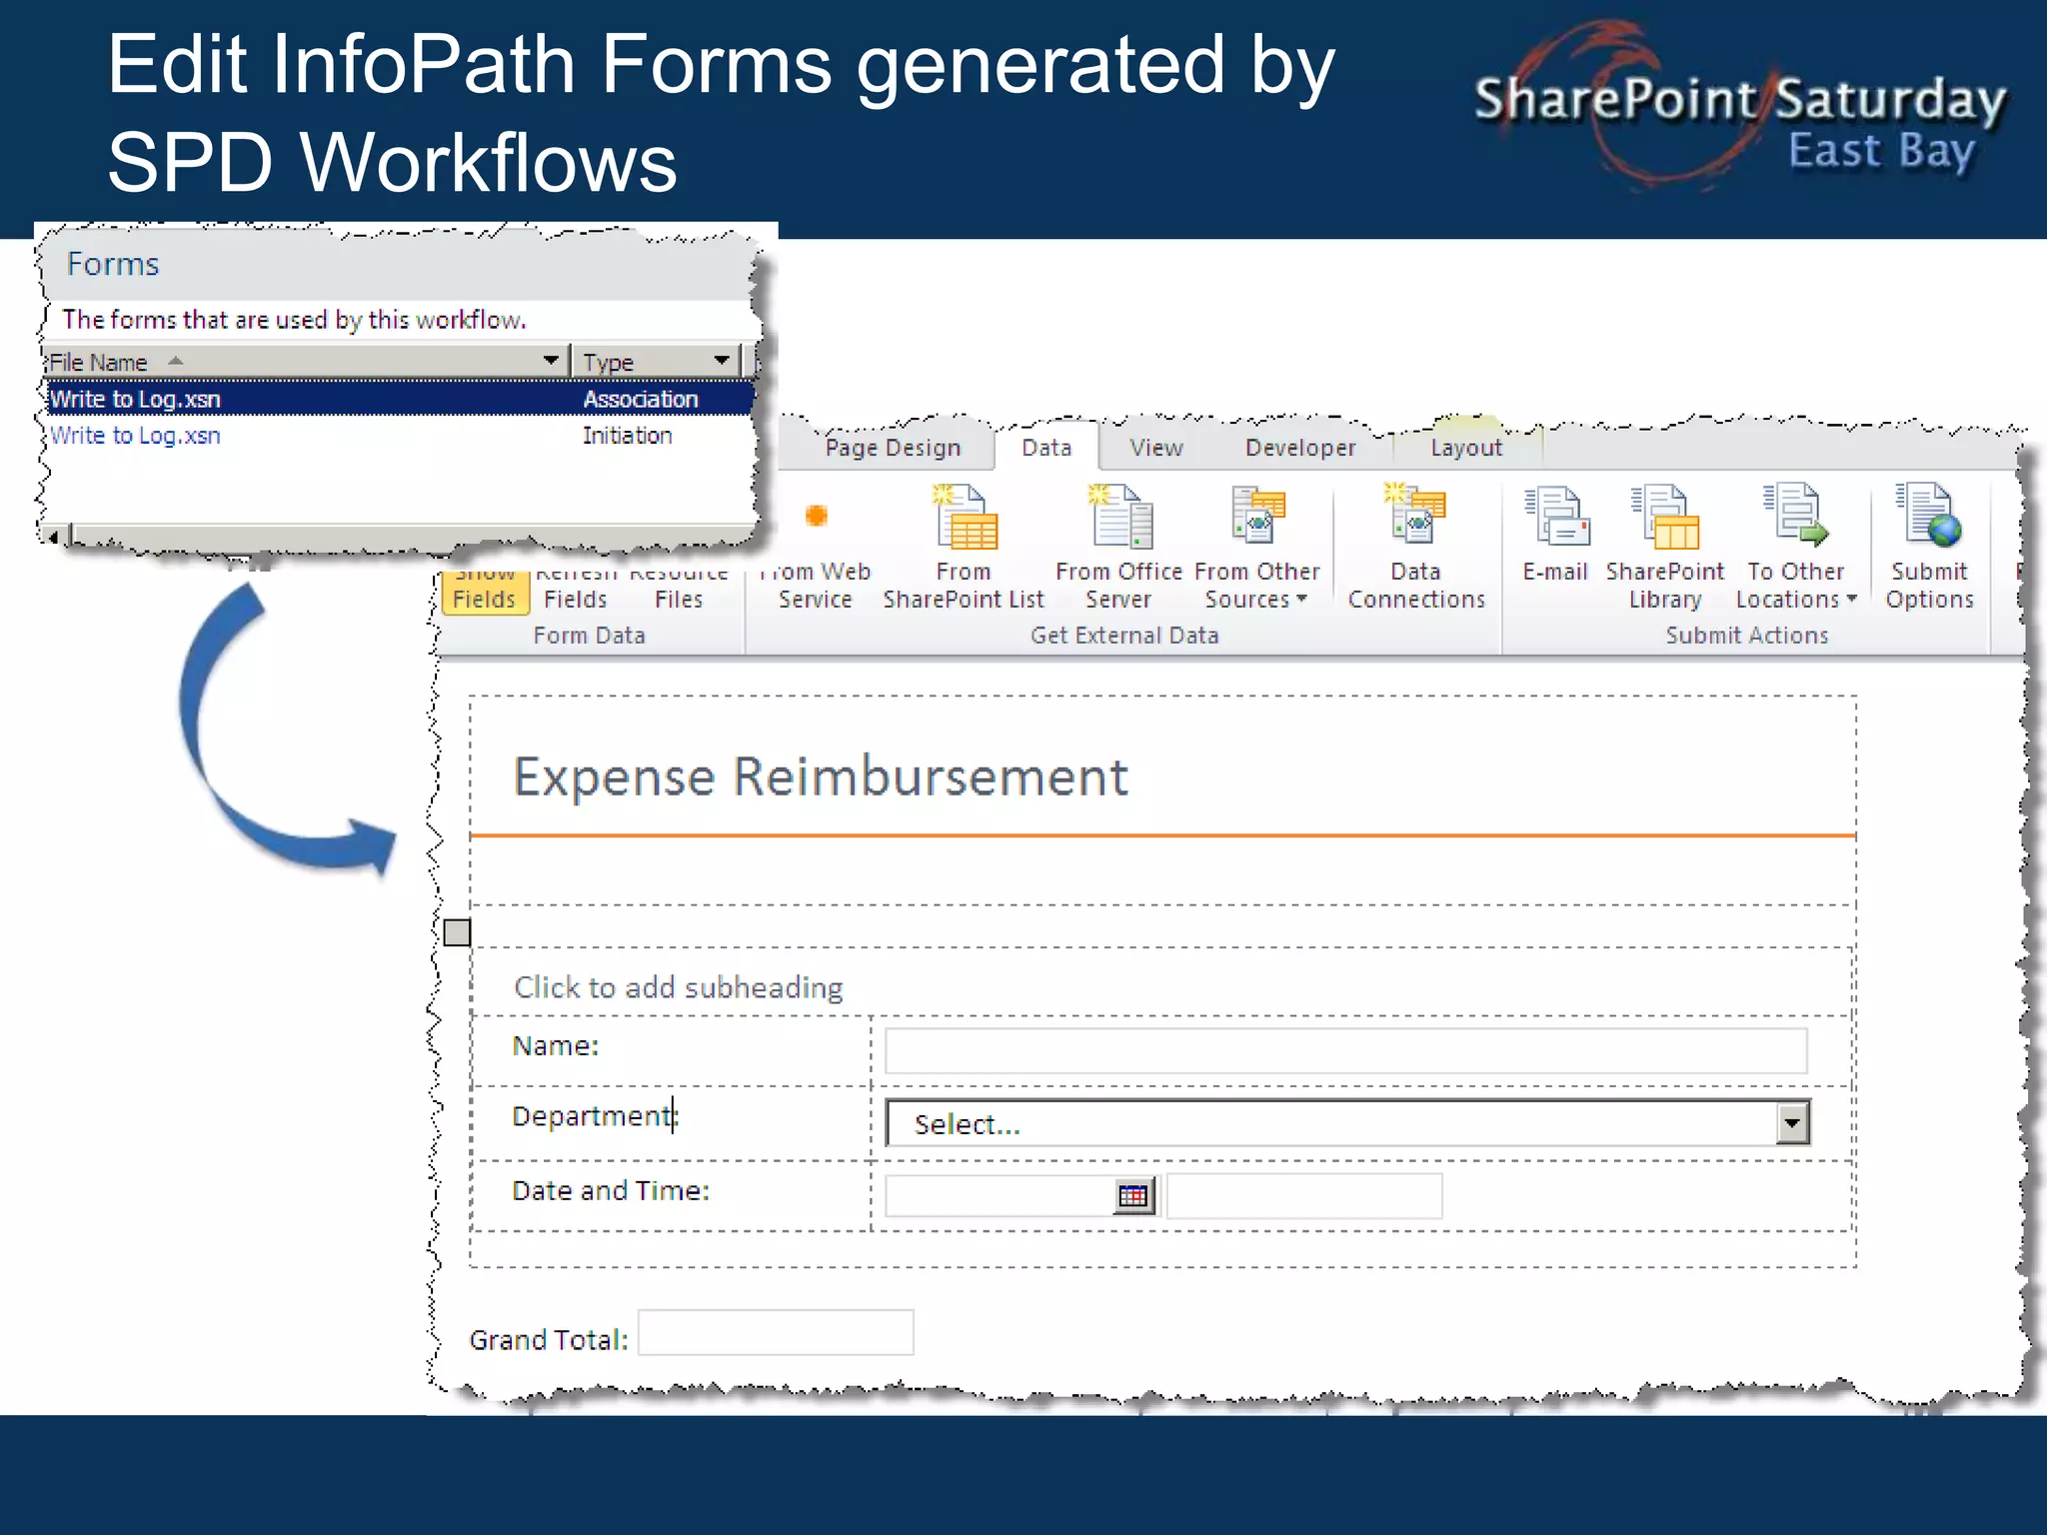Screen dimensions: 2047x1535
Task: Click the table selection handle square
Action: pyautogui.click(x=457, y=932)
